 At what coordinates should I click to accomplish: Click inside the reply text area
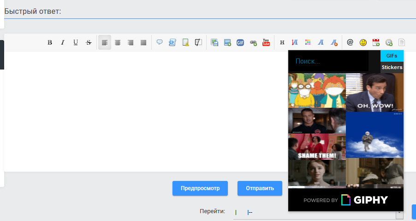tap(146, 111)
